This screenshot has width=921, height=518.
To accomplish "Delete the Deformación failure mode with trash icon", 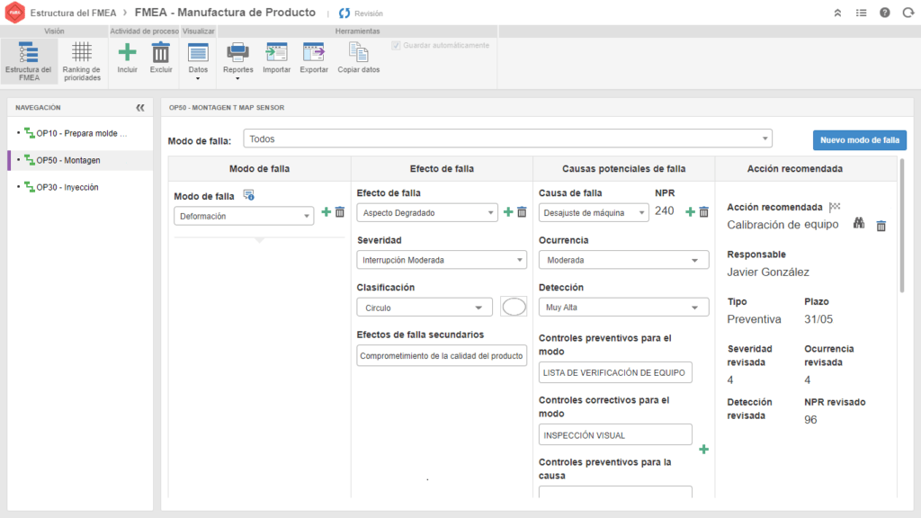I will (340, 212).
